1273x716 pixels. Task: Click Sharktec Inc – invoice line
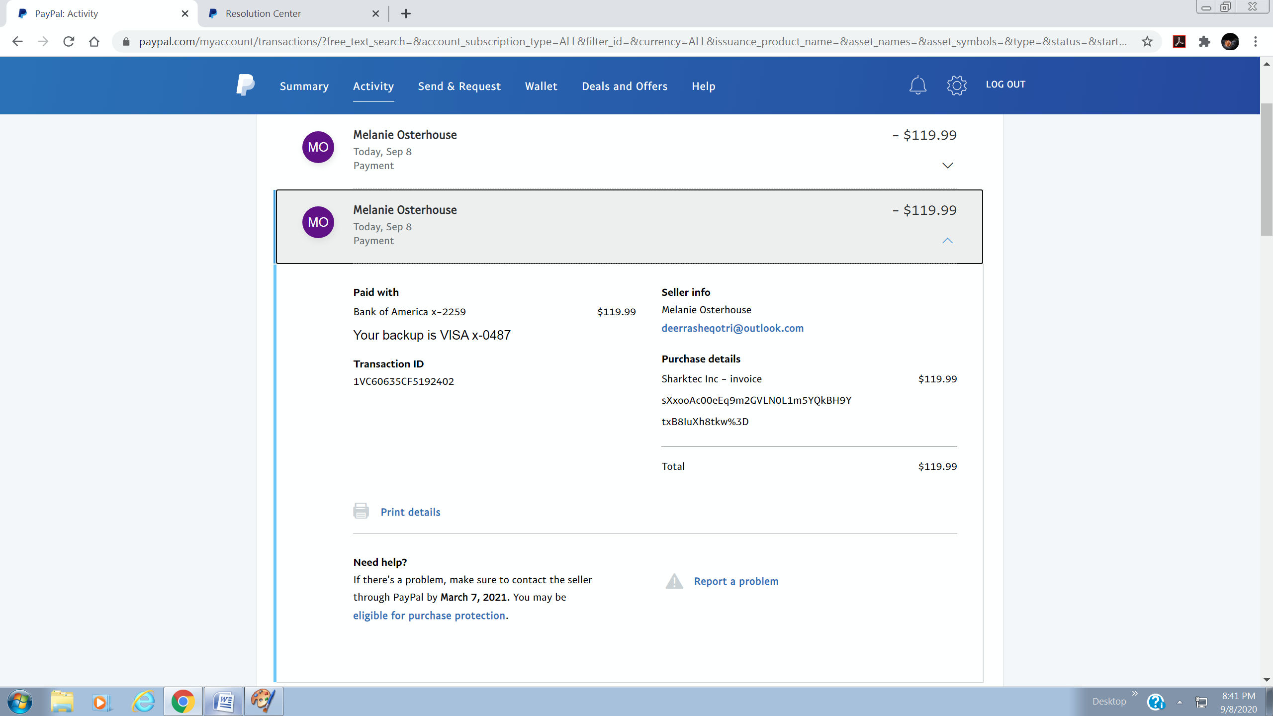pyautogui.click(x=711, y=379)
